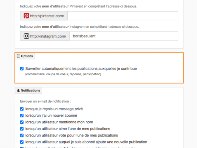
Task: Uncheck utilisateur vote pour mes publications
Action: pyautogui.click(x=22, y=135)
